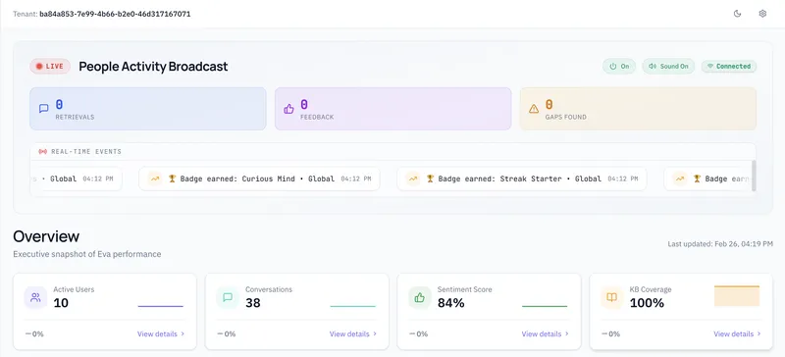Click the People Activity Broadcast title
Screen dimensions: 785x357
(153, 67)
